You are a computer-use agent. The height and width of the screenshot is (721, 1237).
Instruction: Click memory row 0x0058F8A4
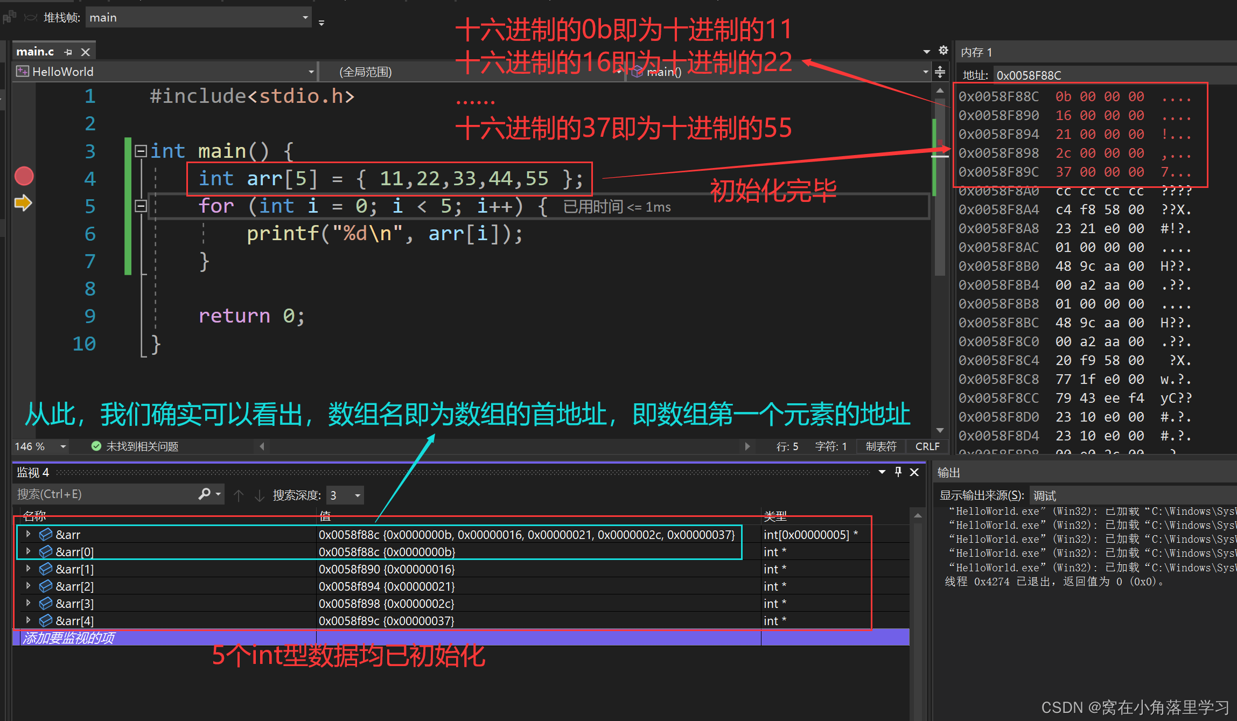coord(1075,209)
